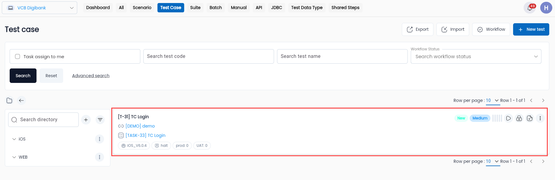
Task: Open the Advanced search link
Action: click(x=91, y=76)
